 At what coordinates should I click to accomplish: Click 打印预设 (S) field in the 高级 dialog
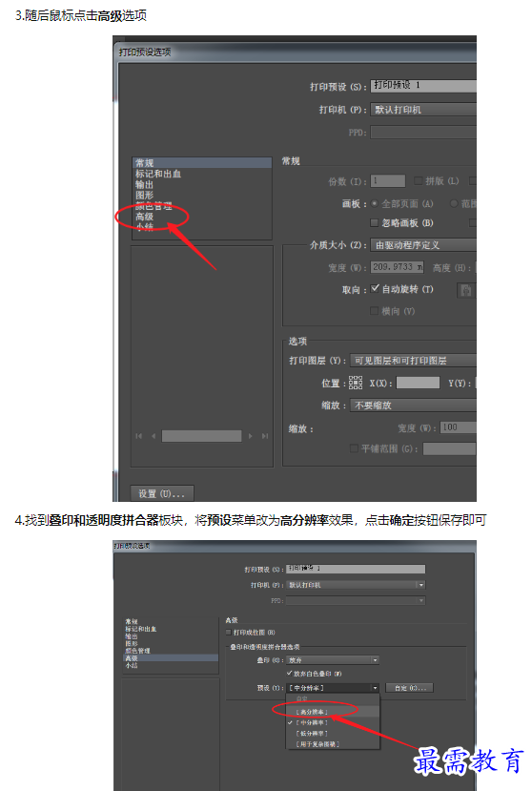pos(356,569)
